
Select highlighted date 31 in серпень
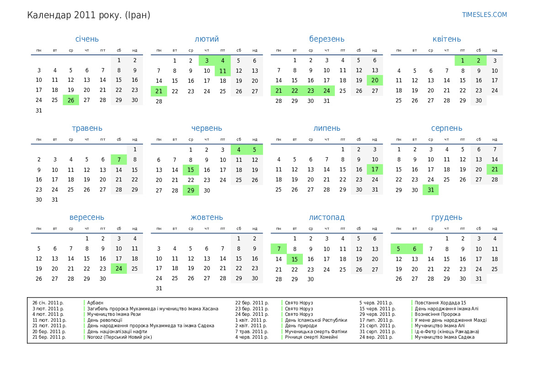(430, 190)
